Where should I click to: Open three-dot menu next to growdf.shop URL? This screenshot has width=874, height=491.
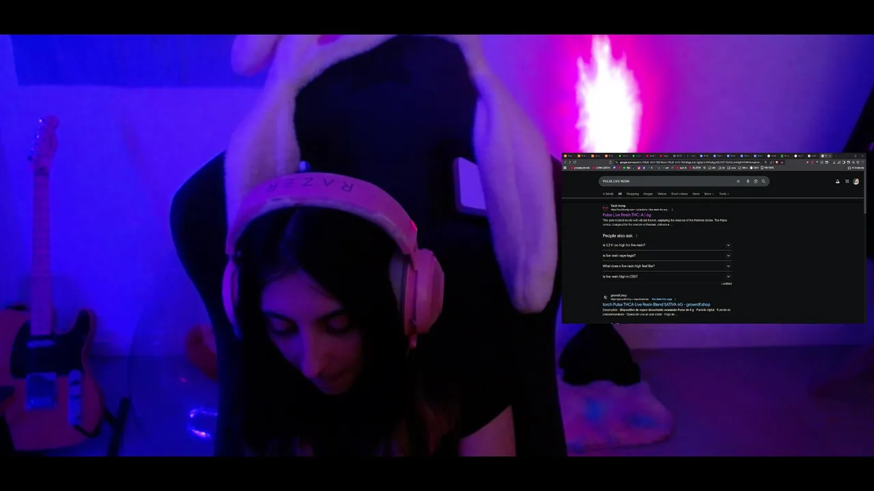675,299
